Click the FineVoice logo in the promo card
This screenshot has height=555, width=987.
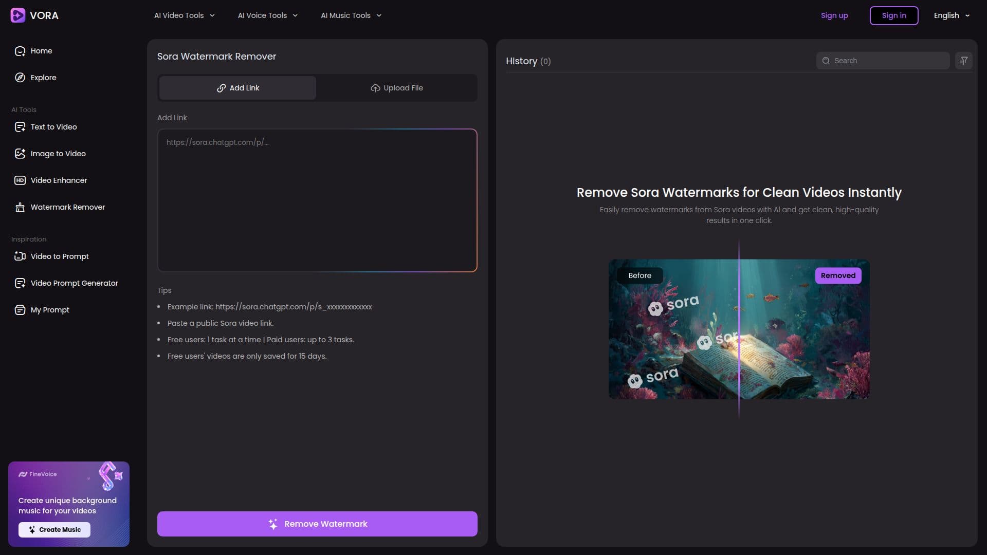[x=38, y=474]
